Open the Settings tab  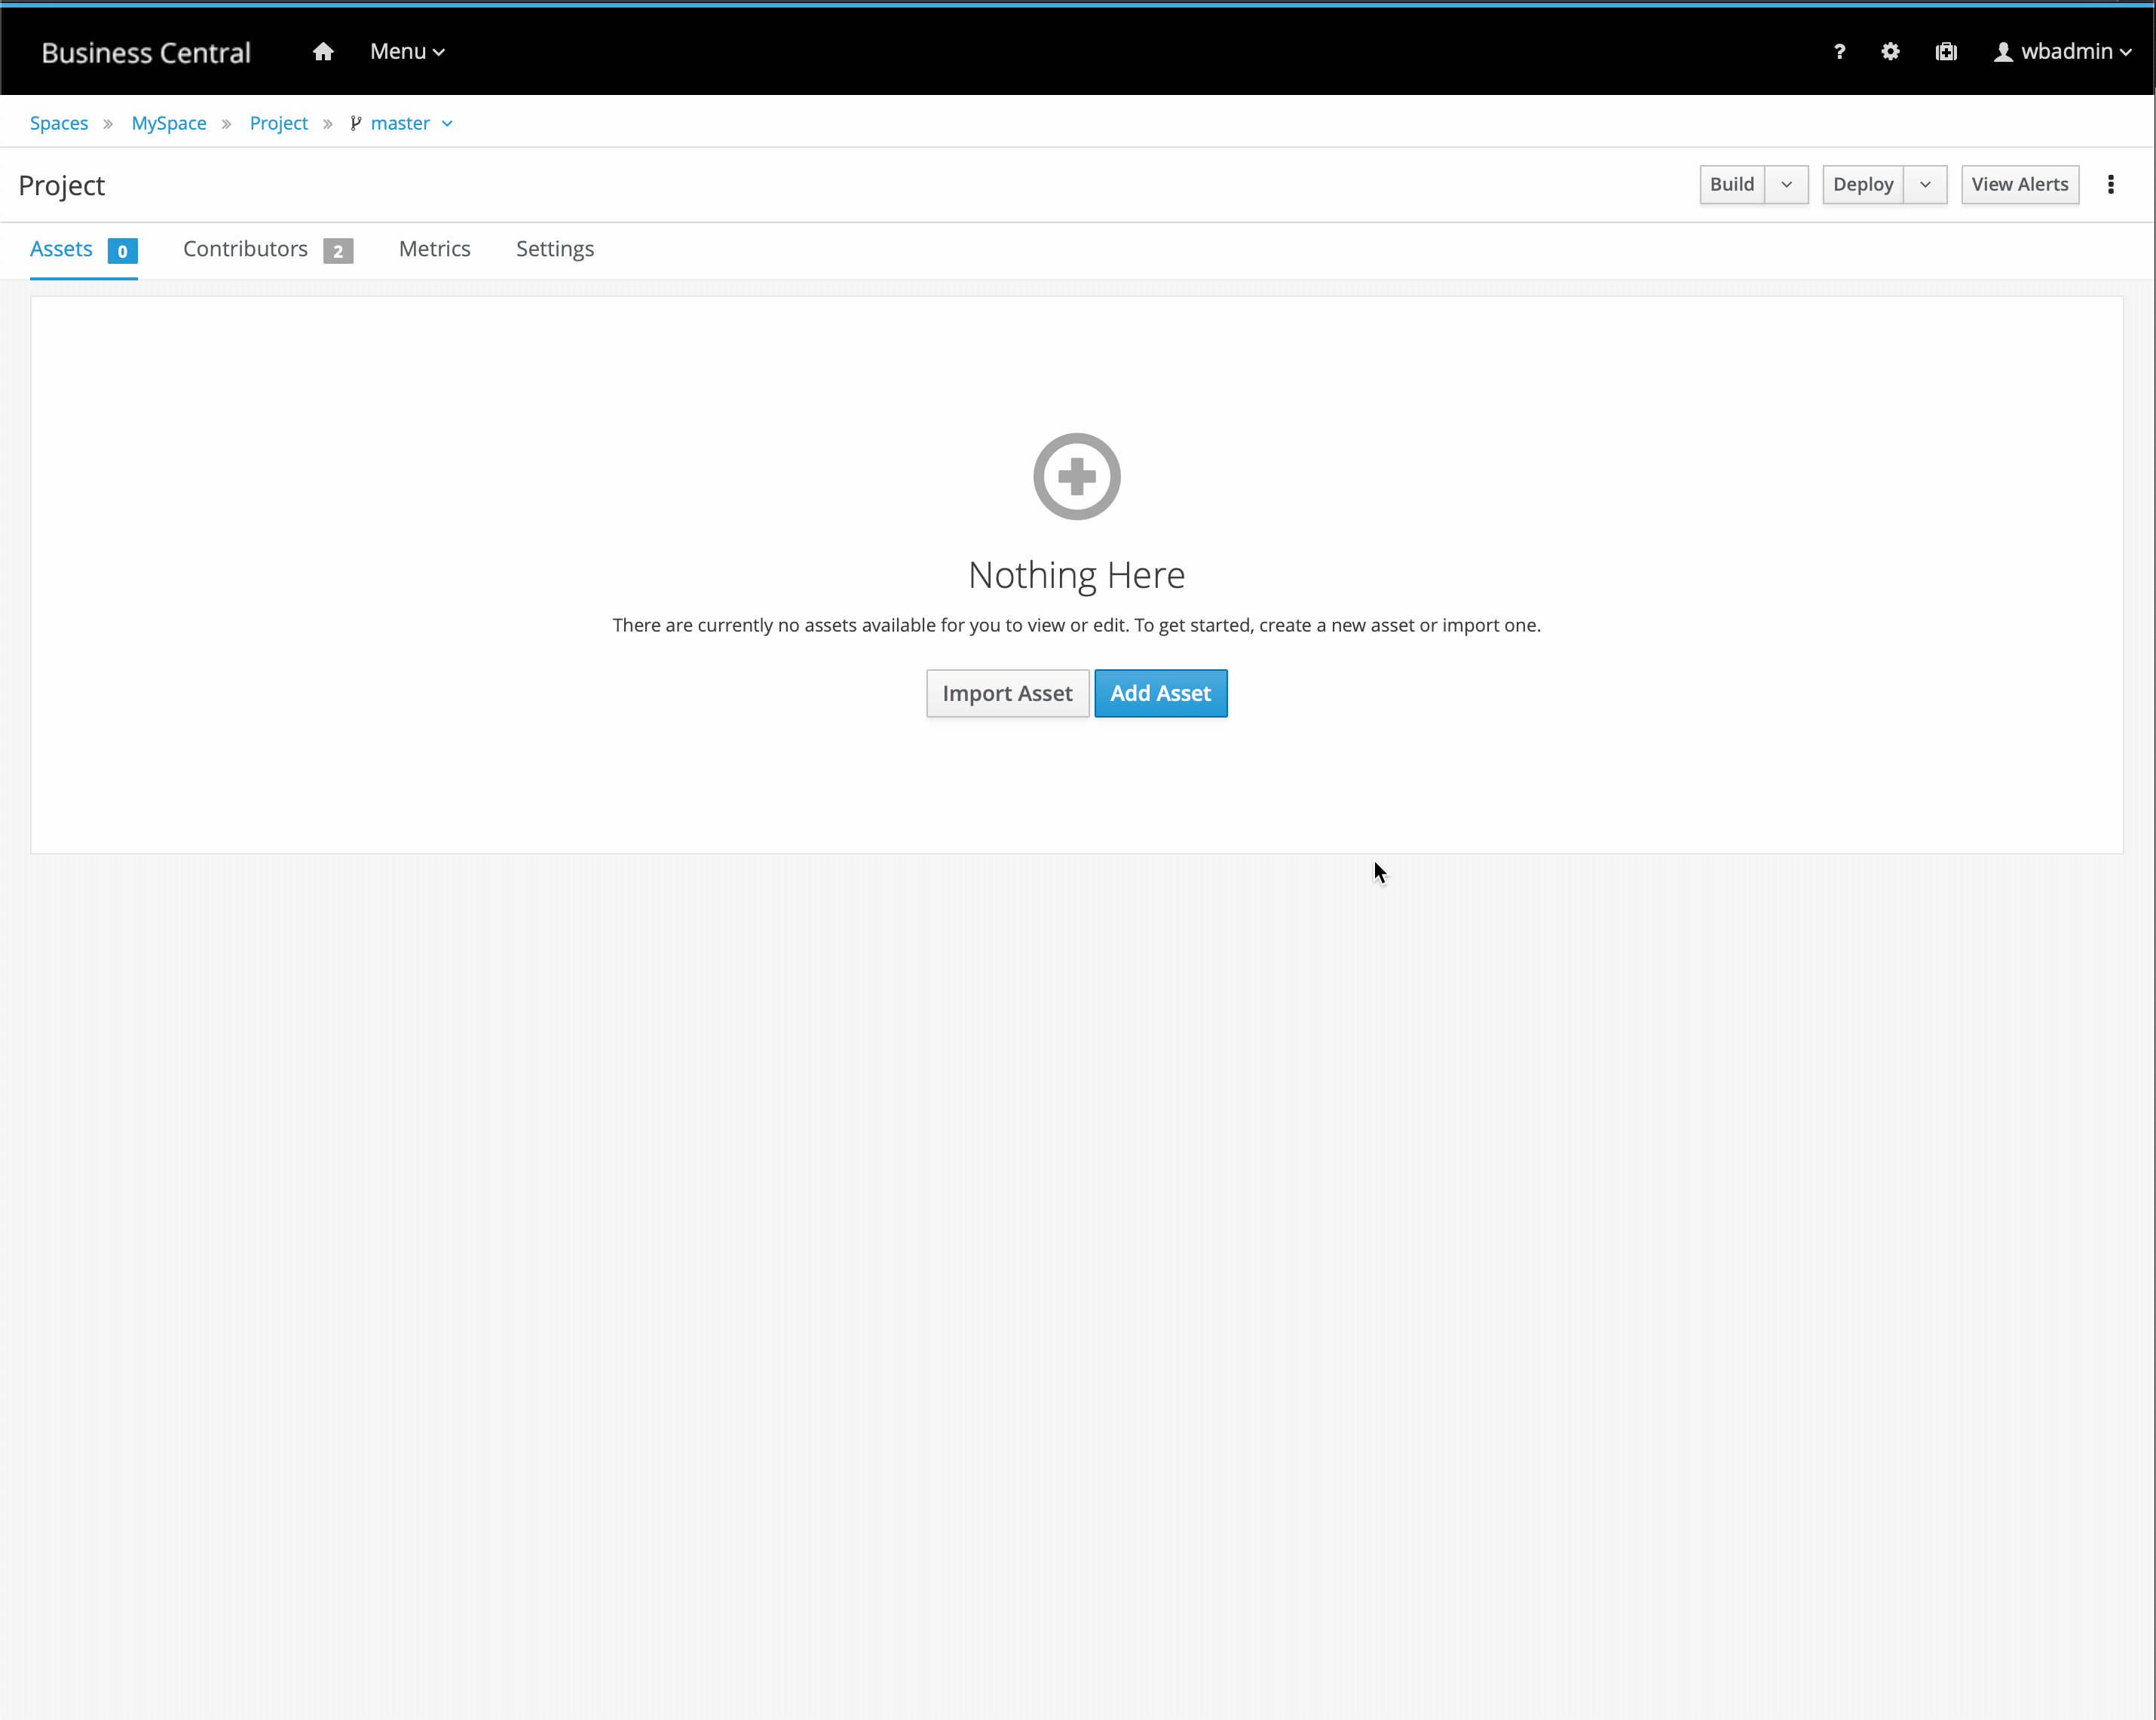click(555, 249)
